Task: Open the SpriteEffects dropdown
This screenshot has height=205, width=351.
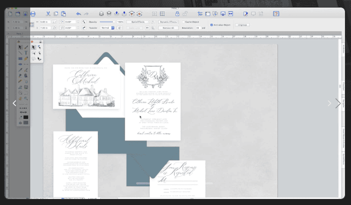Action: [x=138, y=22]
